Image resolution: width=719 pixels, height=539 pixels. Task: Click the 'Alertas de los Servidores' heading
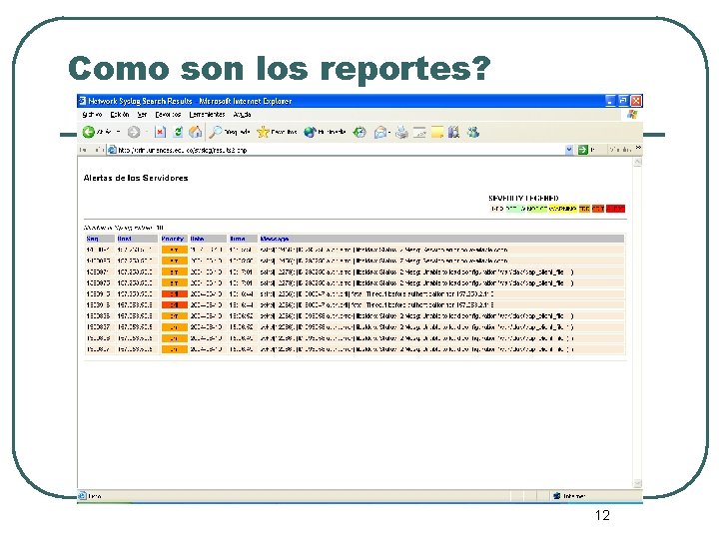point(136,178)
